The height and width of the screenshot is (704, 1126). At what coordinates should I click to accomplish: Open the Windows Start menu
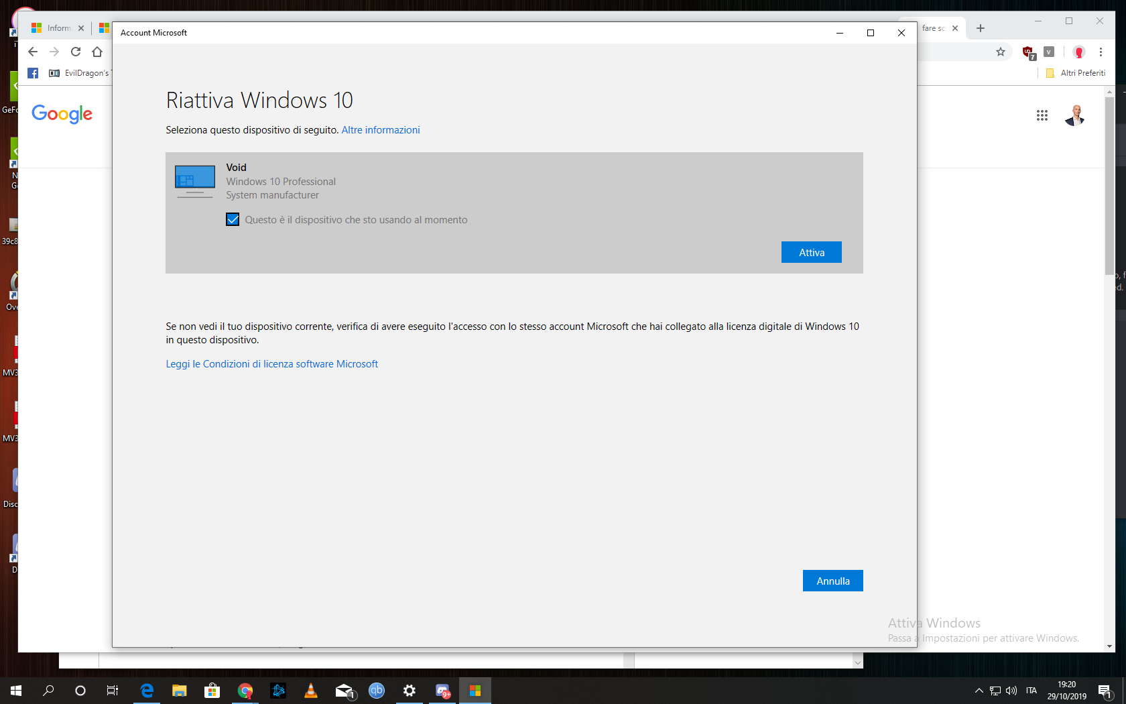click(16, 691)
